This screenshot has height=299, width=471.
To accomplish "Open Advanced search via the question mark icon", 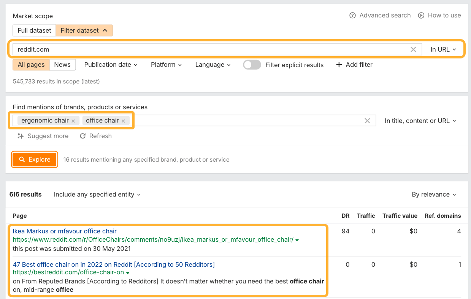I will (352, 15).
